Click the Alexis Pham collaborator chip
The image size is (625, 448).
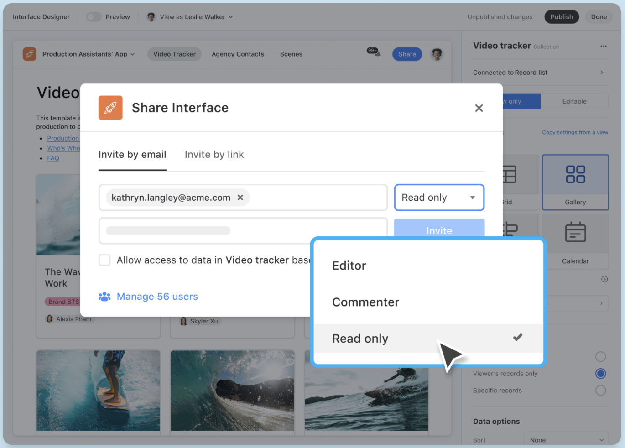69,319
